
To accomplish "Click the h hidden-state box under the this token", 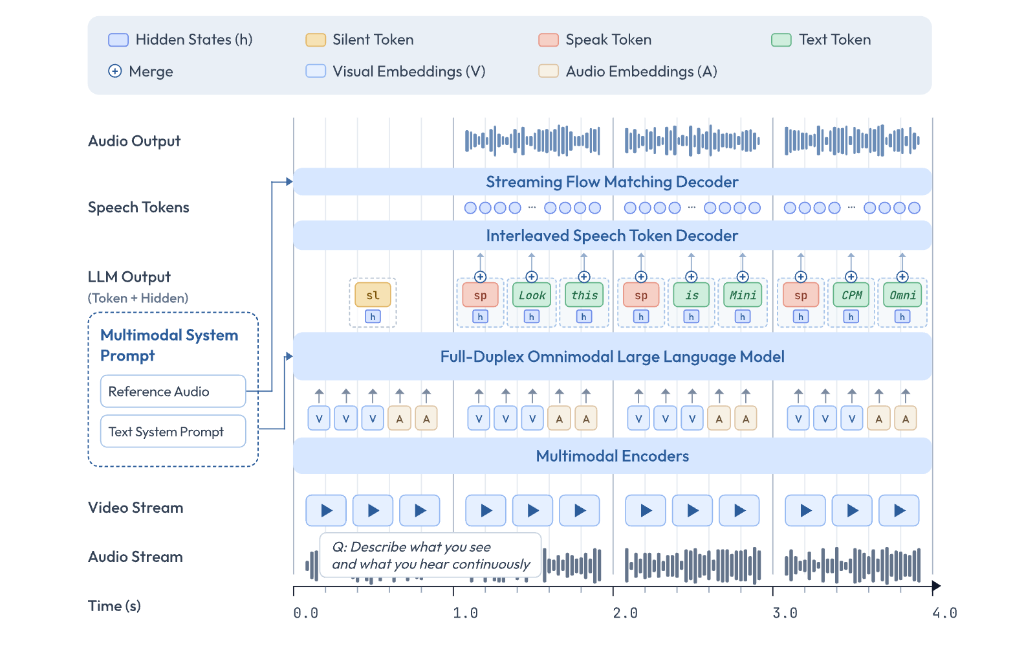I will (x=583, y=317).
